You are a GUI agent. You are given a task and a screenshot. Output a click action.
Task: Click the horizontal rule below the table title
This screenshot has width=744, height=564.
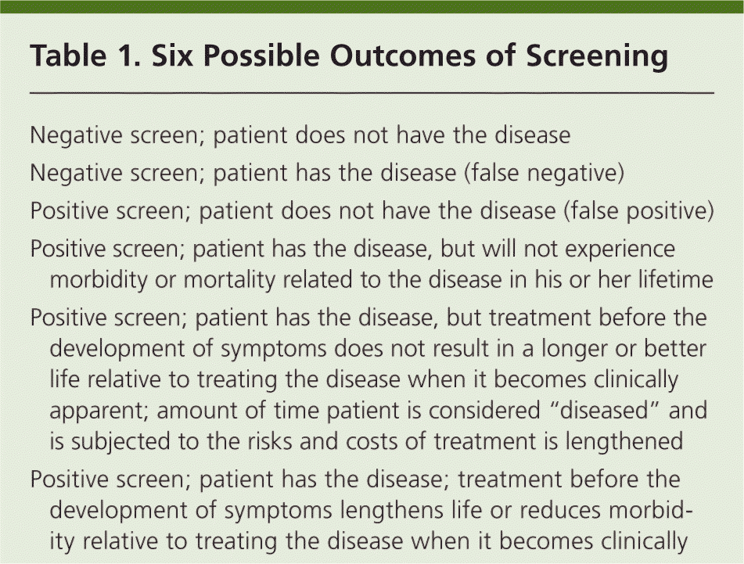pyautogui.click(x=372, y=93)
